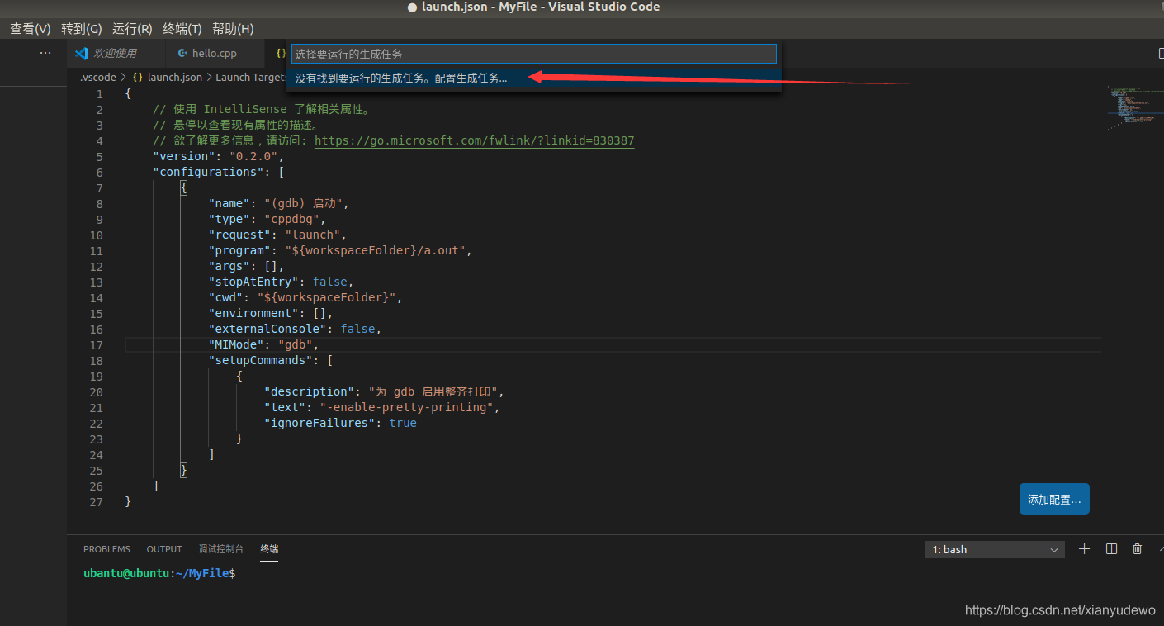
Task: Open the go.microsoft.com fwlink URL in the comment
Action: (x=475, y=140)
